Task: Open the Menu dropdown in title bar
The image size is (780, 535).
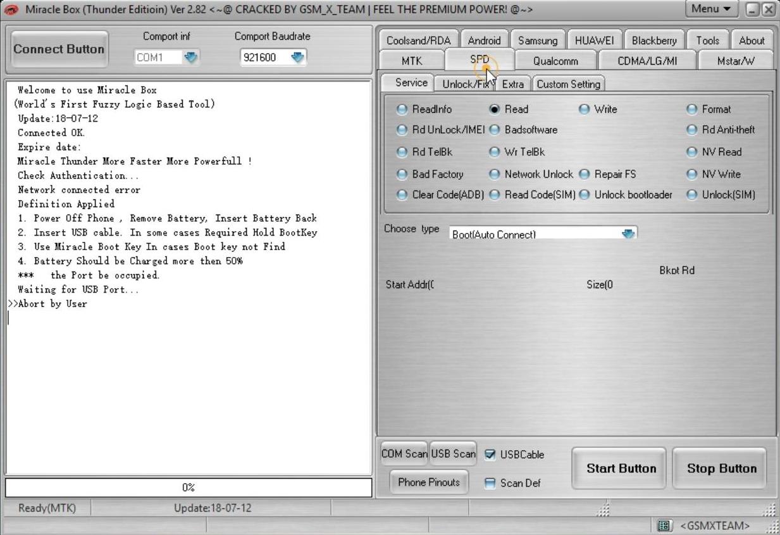Action: pyautogui.click(x=712, y=9)
